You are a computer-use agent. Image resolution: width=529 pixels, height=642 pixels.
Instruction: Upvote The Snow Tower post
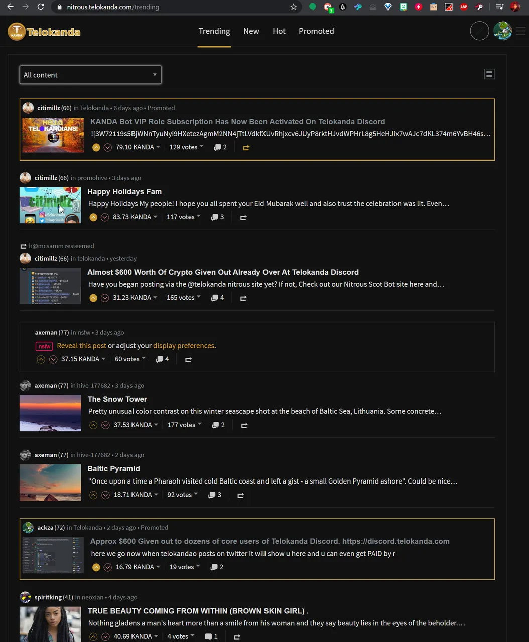tap(93, 425)
